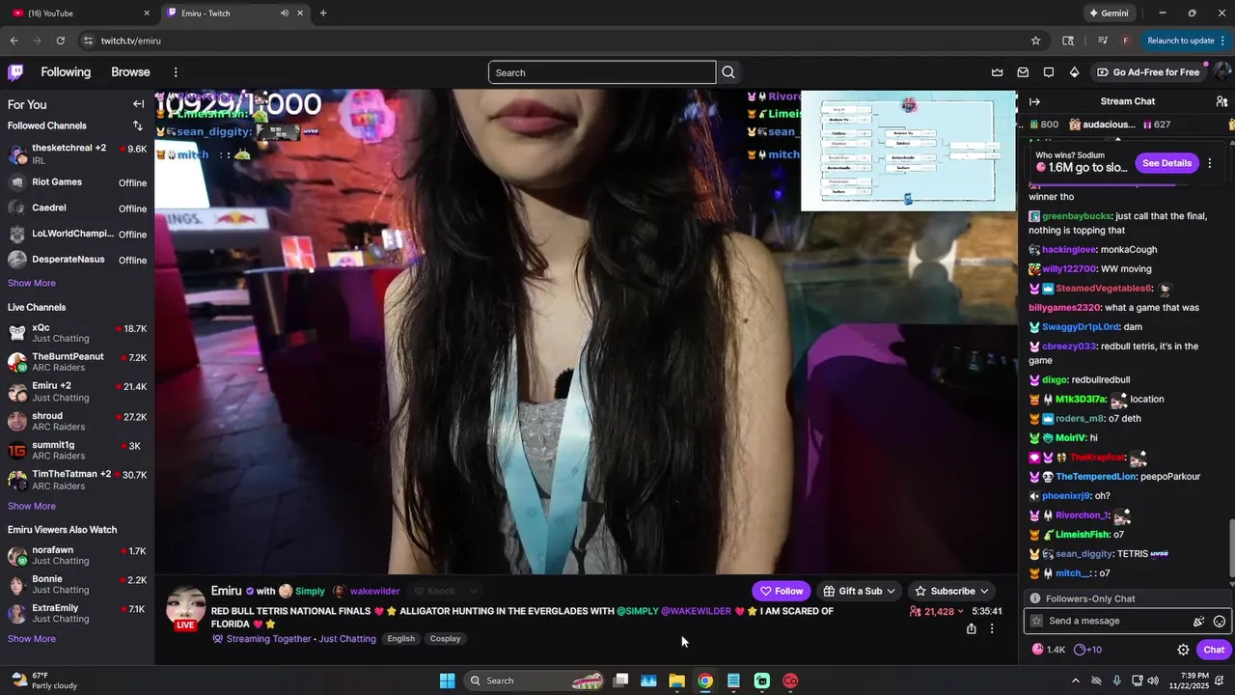The image size is (1235, 695).
Task: Click the share stream icon
Action: point(971,628)
